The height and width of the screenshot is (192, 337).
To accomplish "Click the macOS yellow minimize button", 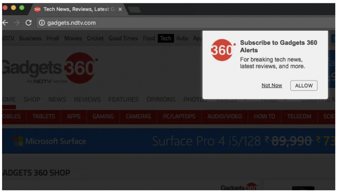I will (13, 8).
